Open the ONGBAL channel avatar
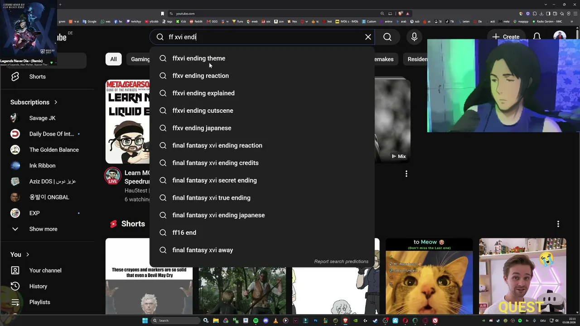This screenshot has height=326, width=580. [15, 197]
